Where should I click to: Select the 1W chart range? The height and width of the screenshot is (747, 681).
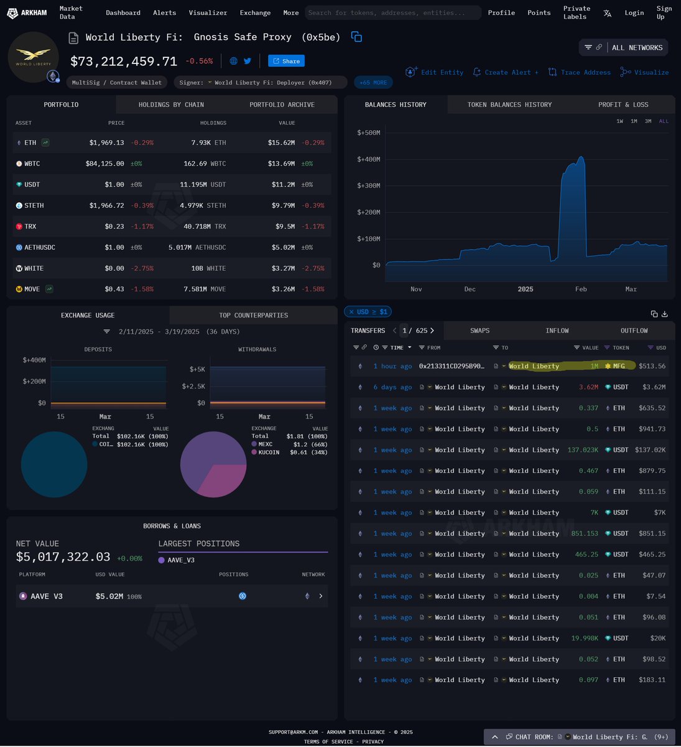click(x=620, y=121)
